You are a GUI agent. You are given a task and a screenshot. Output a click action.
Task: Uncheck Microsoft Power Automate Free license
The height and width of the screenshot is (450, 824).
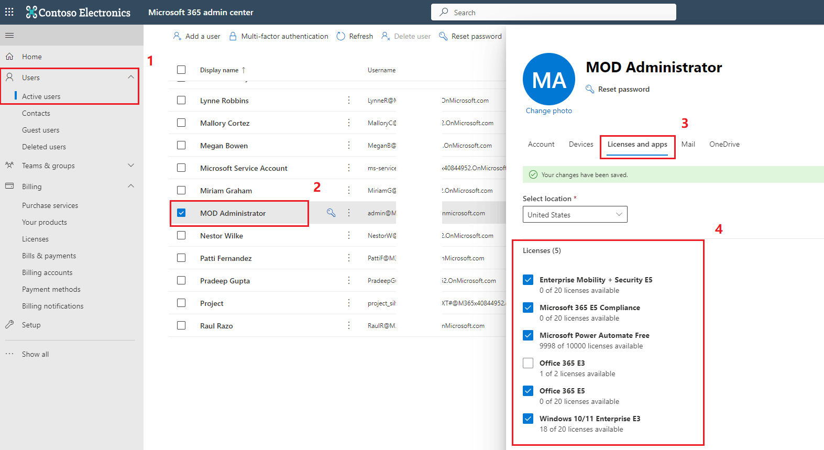point(528,335)
